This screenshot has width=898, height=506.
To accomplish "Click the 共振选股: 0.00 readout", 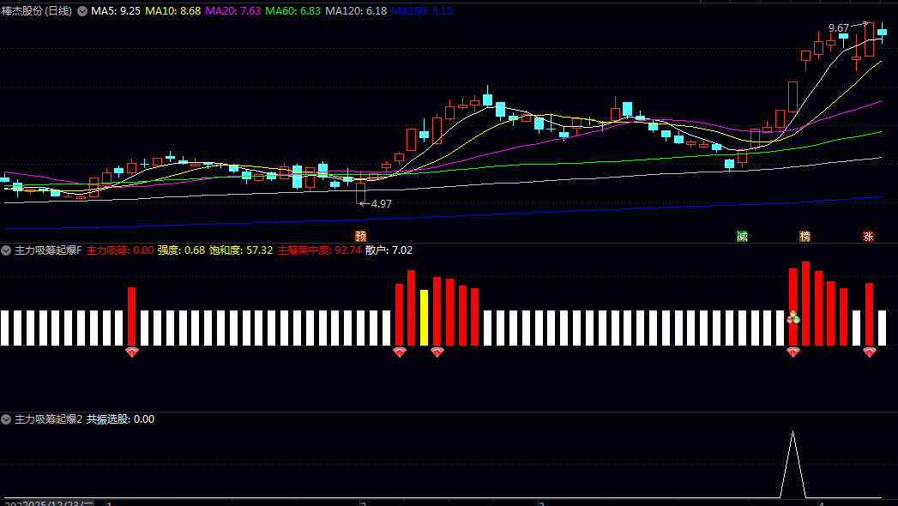I will 120,419.
